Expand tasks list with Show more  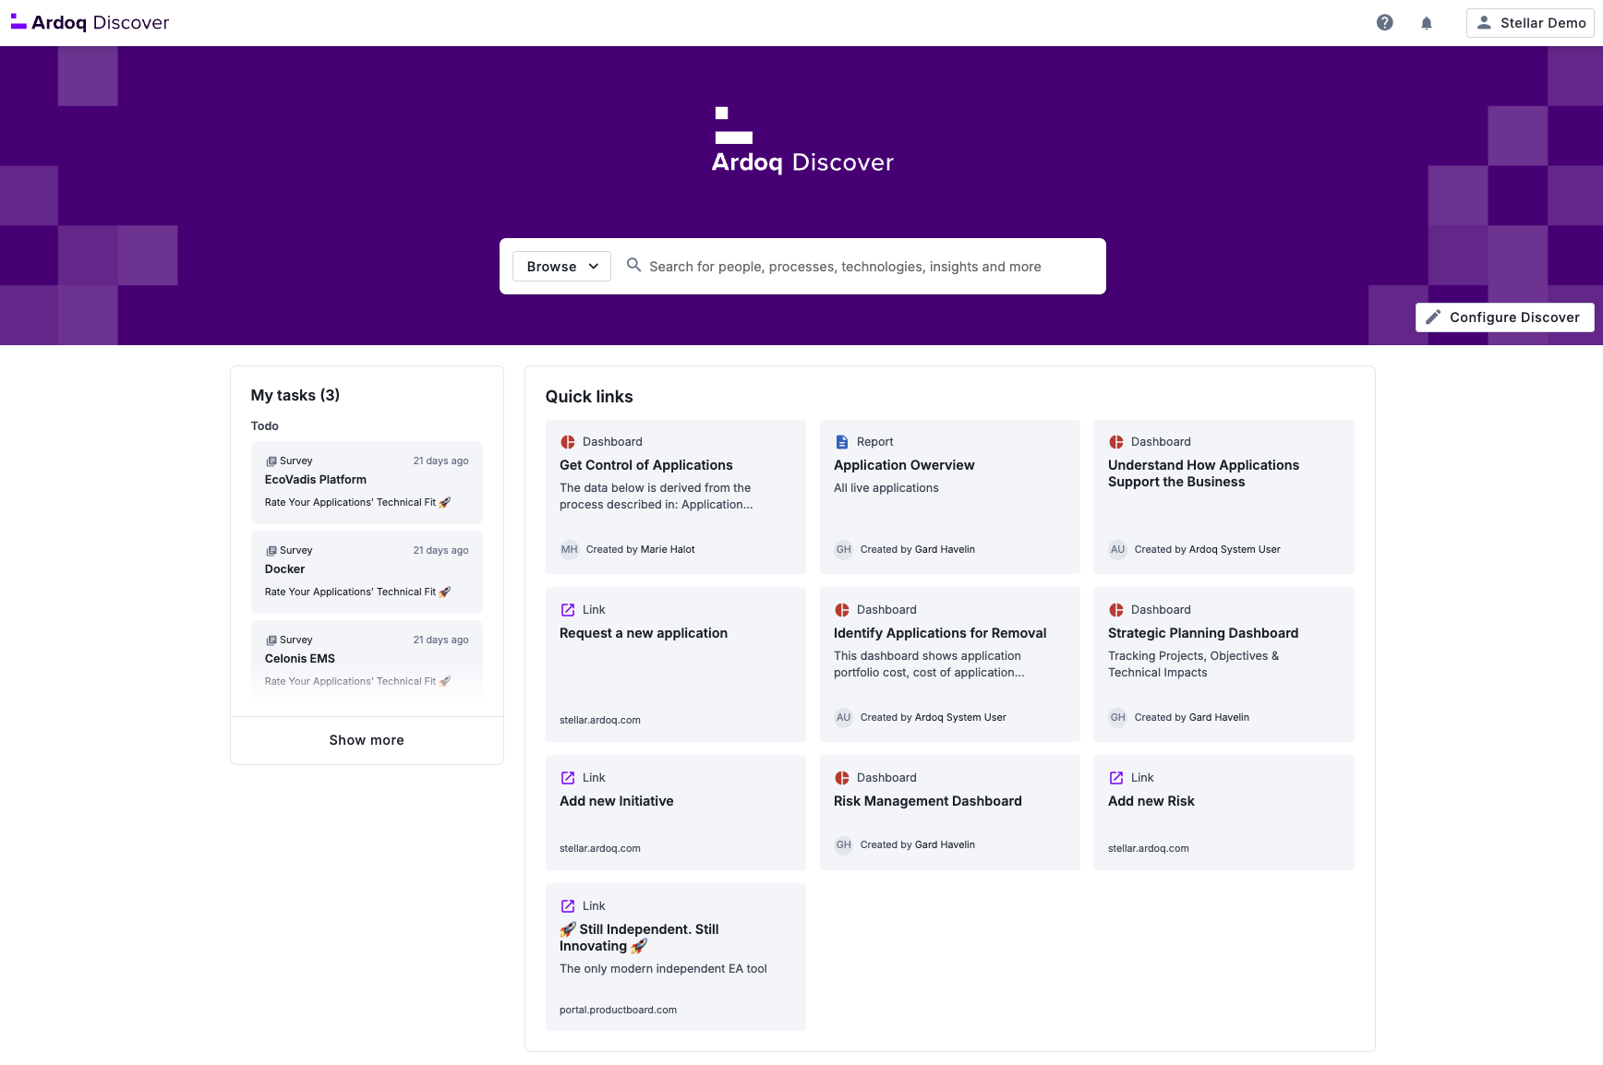click(367, 740)
